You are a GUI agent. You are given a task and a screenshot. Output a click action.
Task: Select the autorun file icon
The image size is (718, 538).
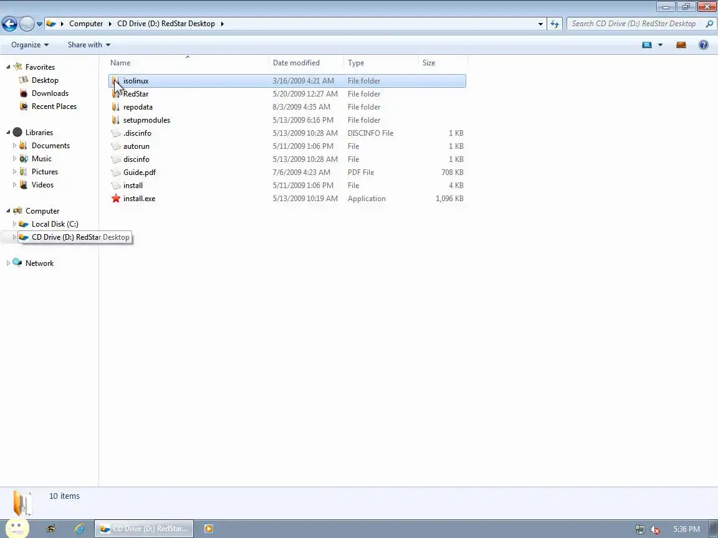tap(115, 146)
